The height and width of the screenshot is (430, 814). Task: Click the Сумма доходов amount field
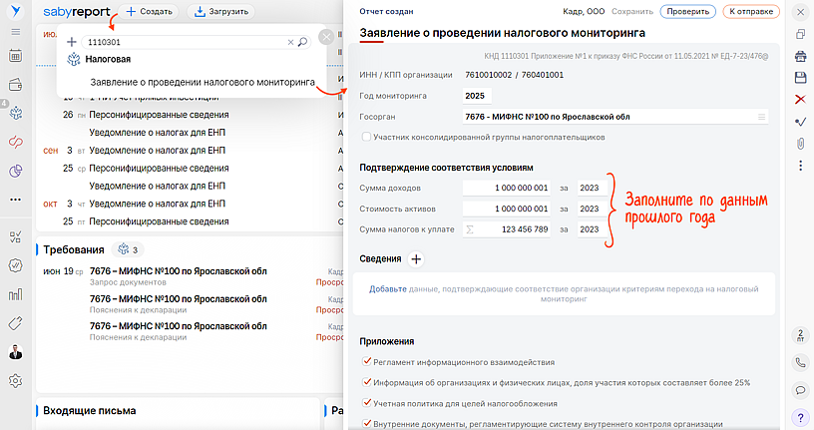507,188
